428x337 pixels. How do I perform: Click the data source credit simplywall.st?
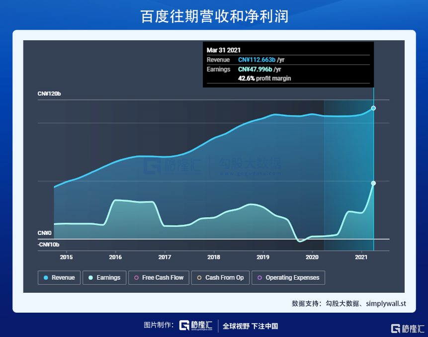(386, 303)
